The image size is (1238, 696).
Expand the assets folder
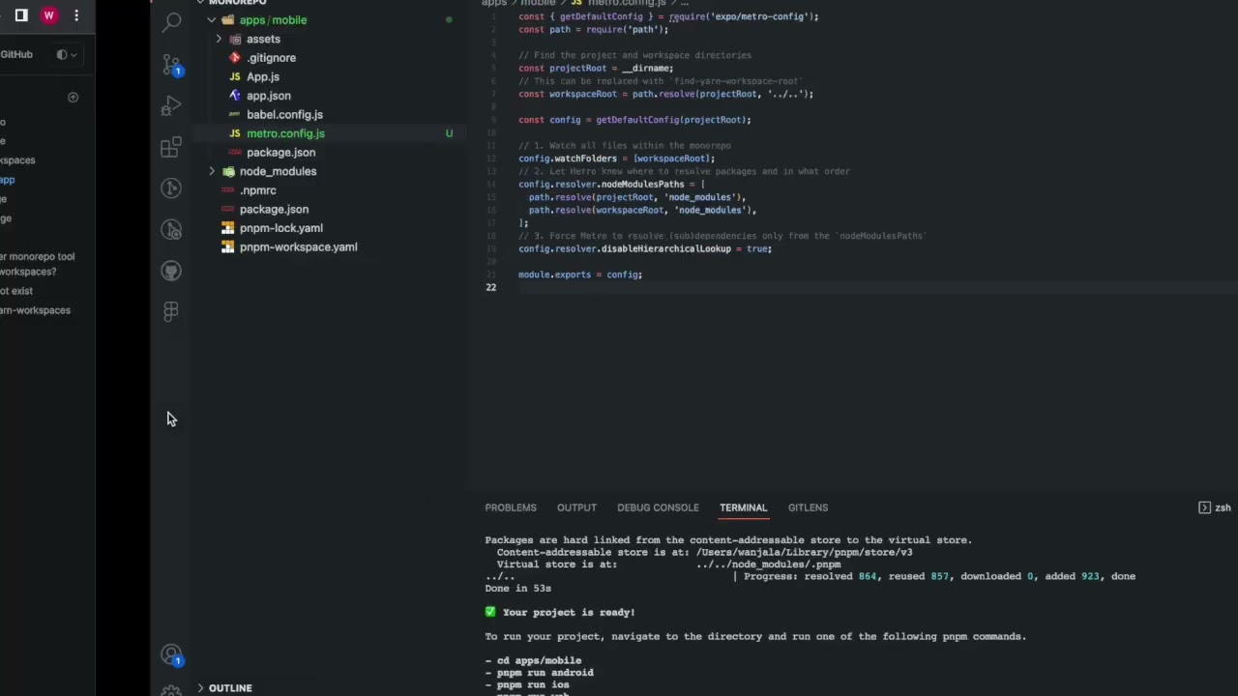click(219, 39)
